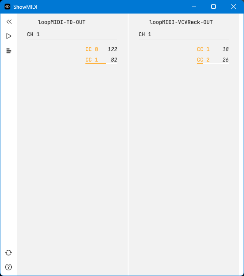
Task: Maximize the ShowMIDI window
Action: point(213,7)
